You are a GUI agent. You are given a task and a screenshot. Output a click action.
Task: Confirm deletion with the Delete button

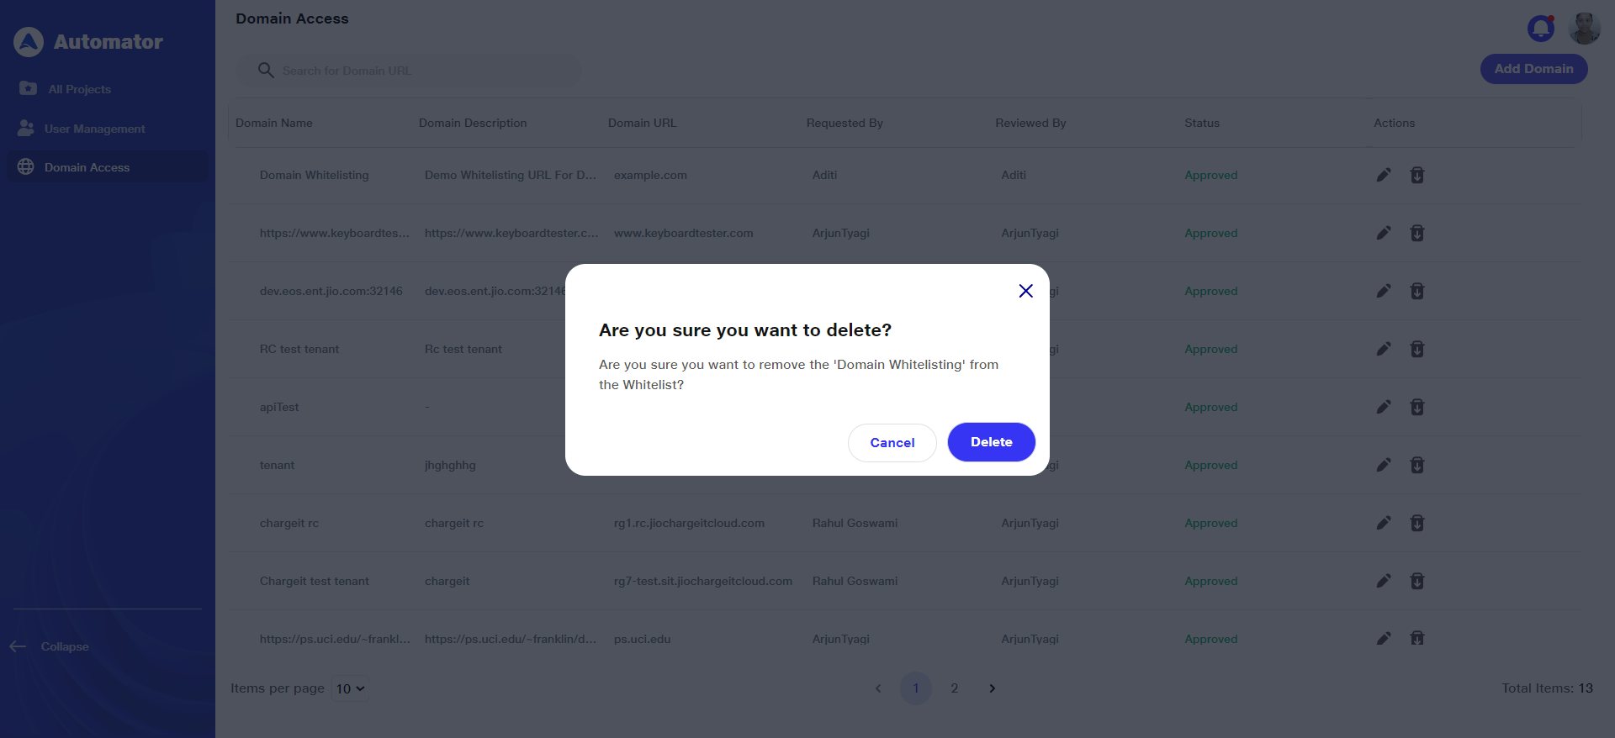click(x=991, y=442)
